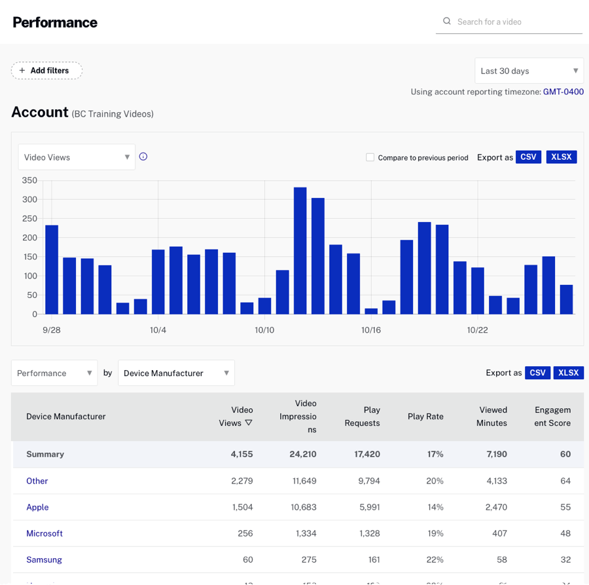Click the plus icon on Add filters
The image size is (589, 585).
22,70
